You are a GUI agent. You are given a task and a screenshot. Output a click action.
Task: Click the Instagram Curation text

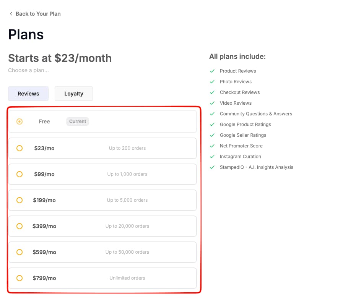pyautogui.click(x=241, y=157)
